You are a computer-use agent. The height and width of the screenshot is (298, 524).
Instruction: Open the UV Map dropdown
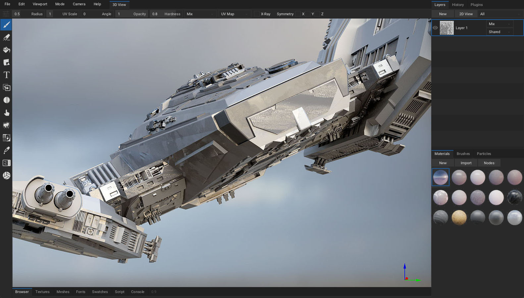tap(235, 14)
